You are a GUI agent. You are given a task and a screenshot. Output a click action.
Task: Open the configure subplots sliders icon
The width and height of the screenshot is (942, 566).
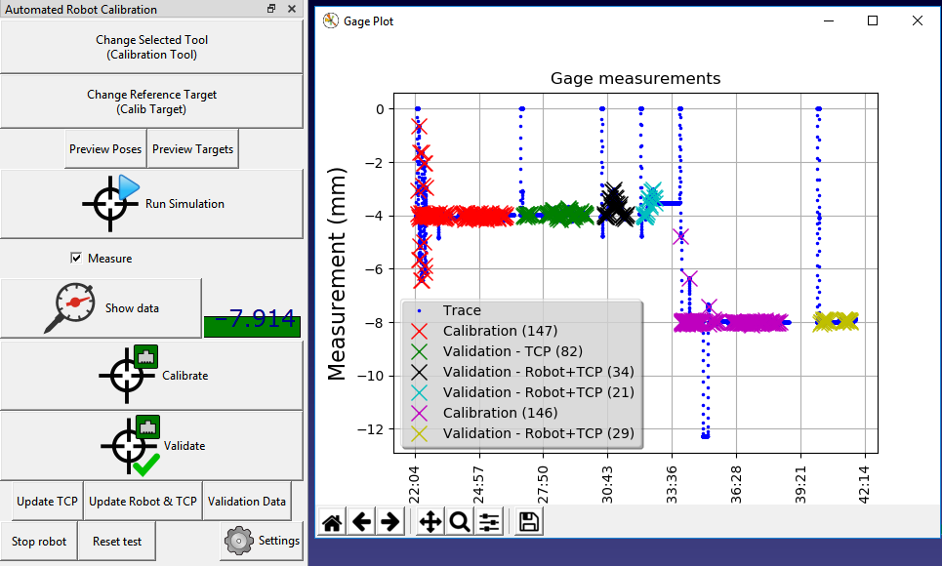[489, 521]
